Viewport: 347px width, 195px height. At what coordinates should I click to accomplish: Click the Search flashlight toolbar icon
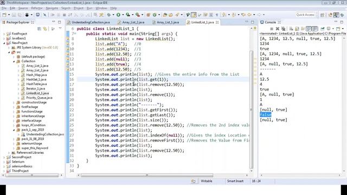click(177, 15)
